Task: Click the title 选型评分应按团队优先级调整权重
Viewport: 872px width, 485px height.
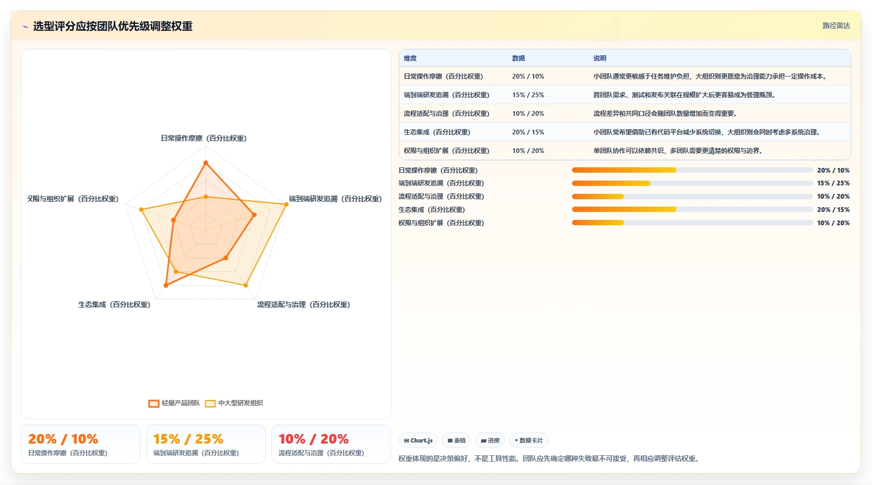Action: (113, 26)
